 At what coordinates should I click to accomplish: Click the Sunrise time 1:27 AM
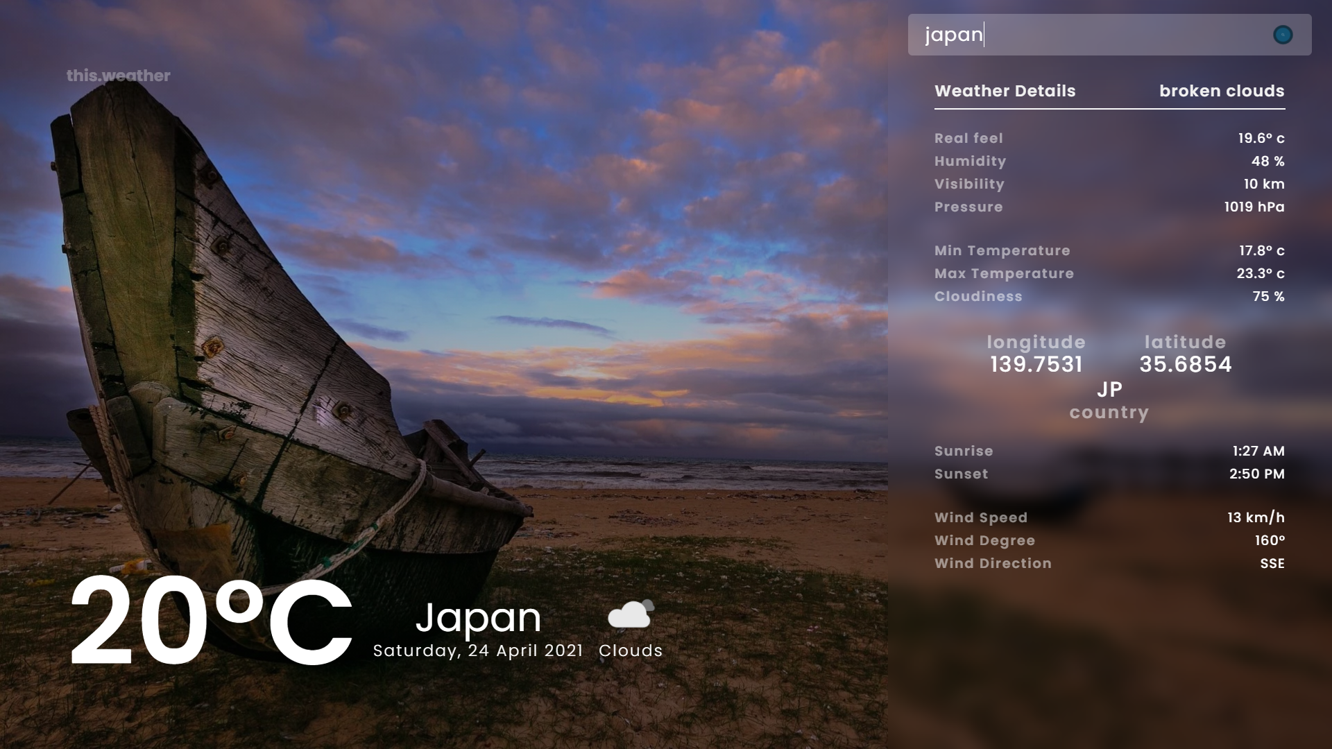1258,451
